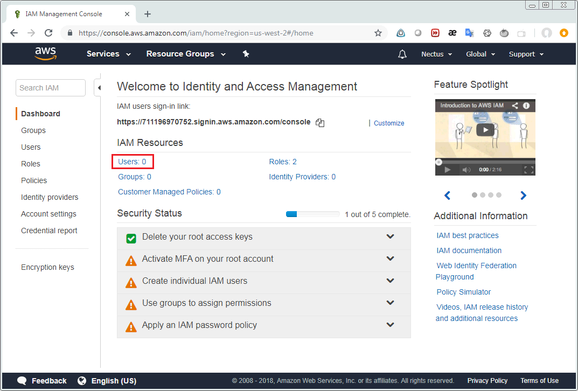Click the Feedback speech bubble icon
The image size is (578, 391).
pos(22,380)
